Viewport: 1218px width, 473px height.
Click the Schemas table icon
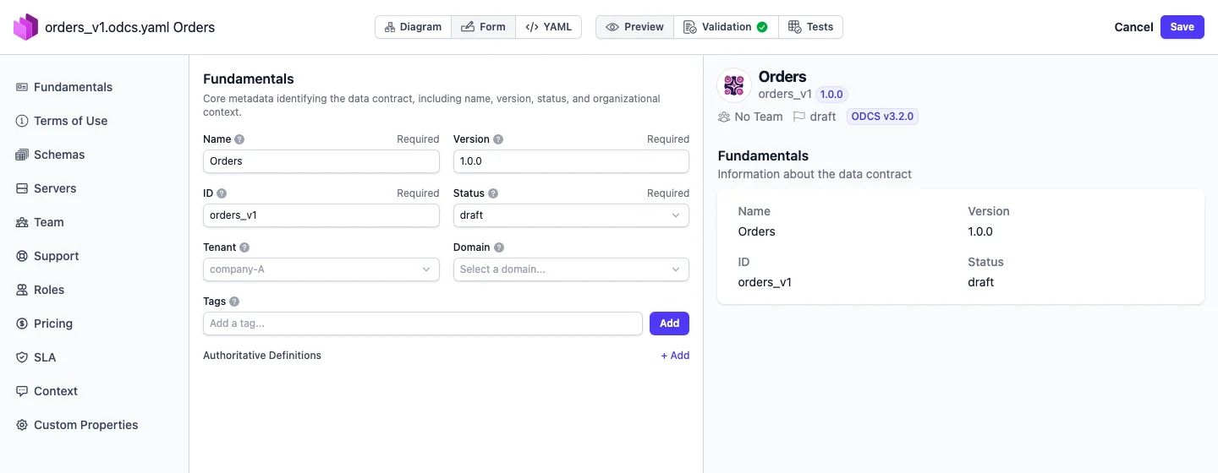[x=22, y=155]
